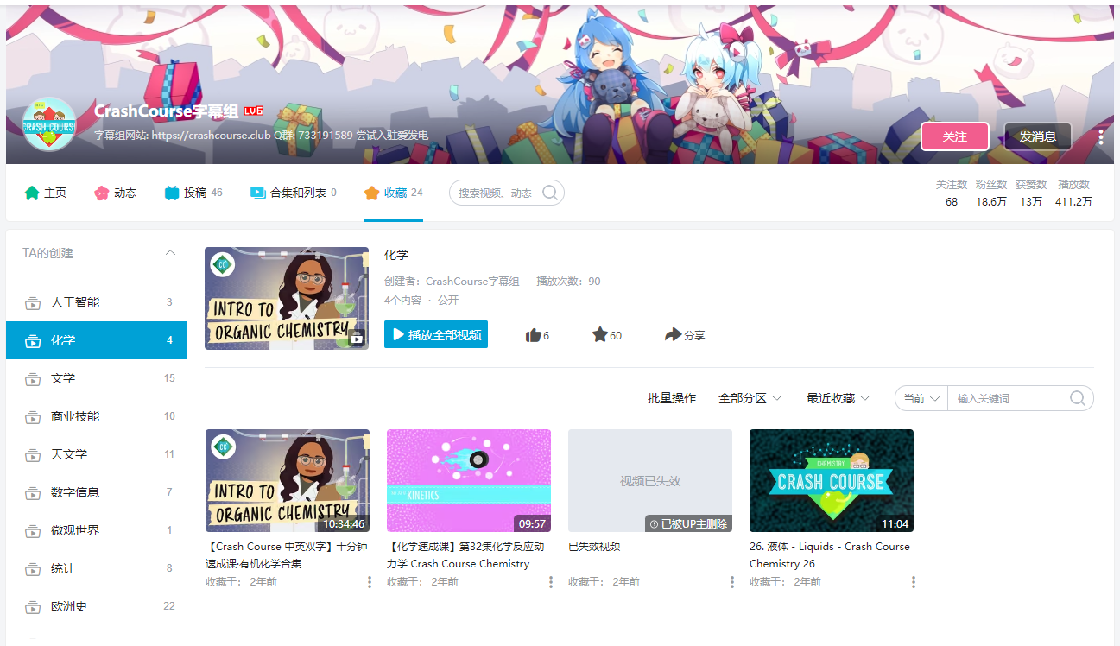Viewport: 1120px width, 646px height.
Task: Select the 收藏 tab
Action: click(393, 193)
